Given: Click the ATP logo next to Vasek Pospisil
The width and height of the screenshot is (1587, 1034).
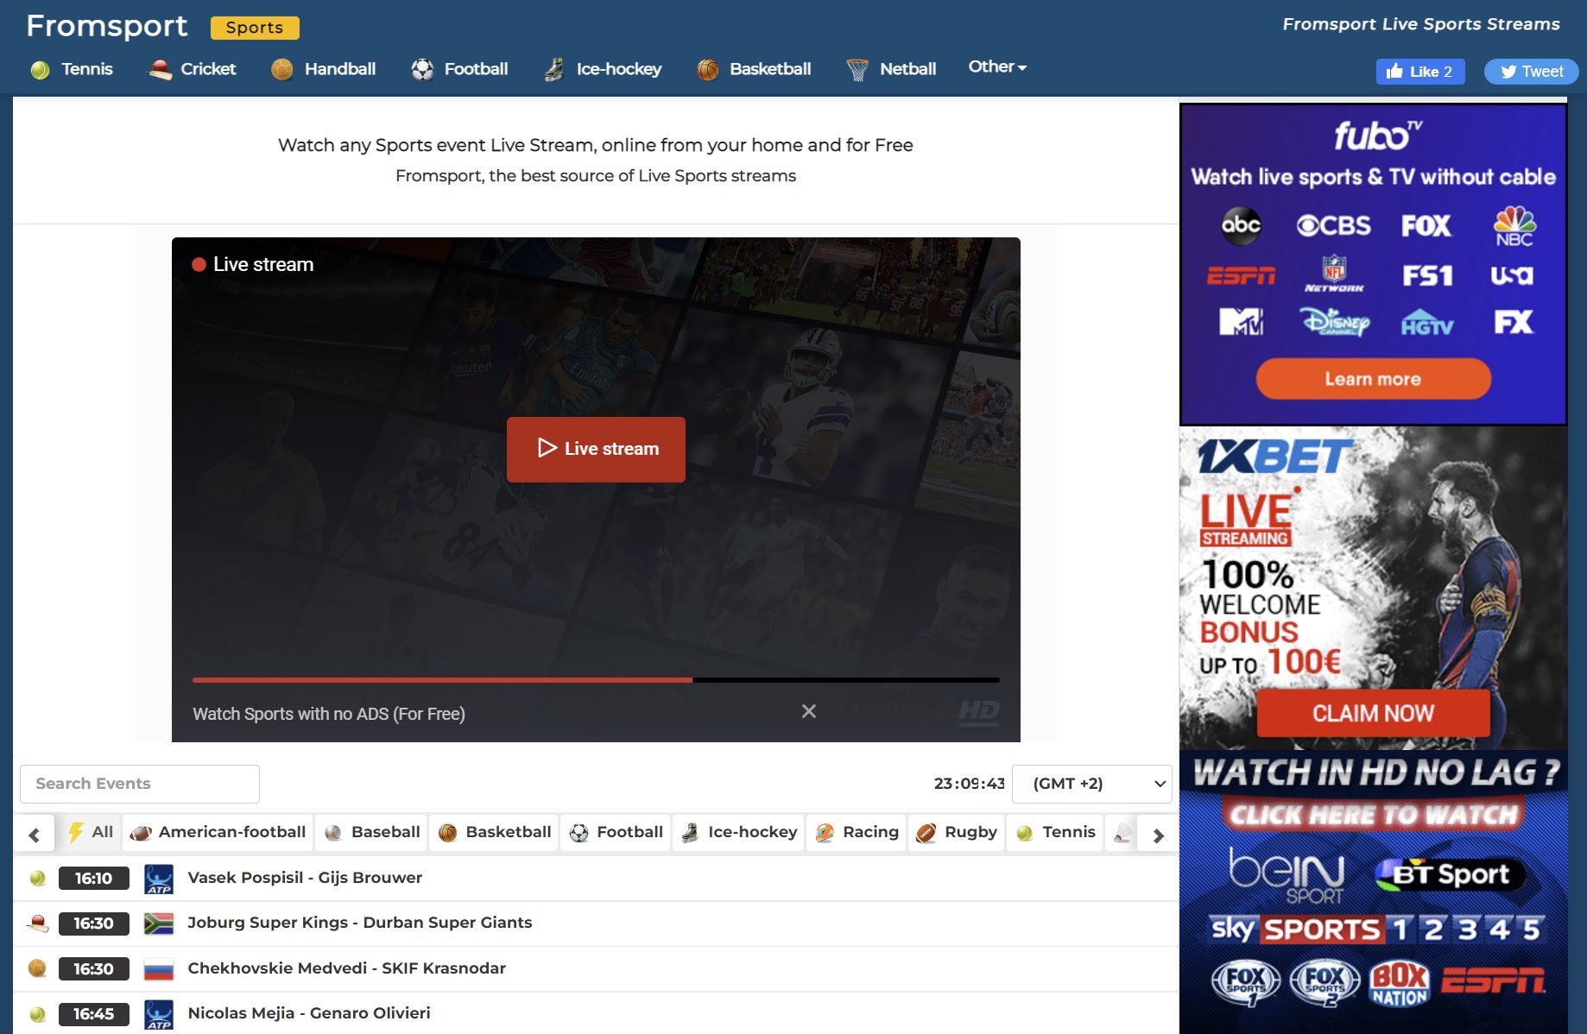Looking at the screenshot, I should tap(159, 878).
